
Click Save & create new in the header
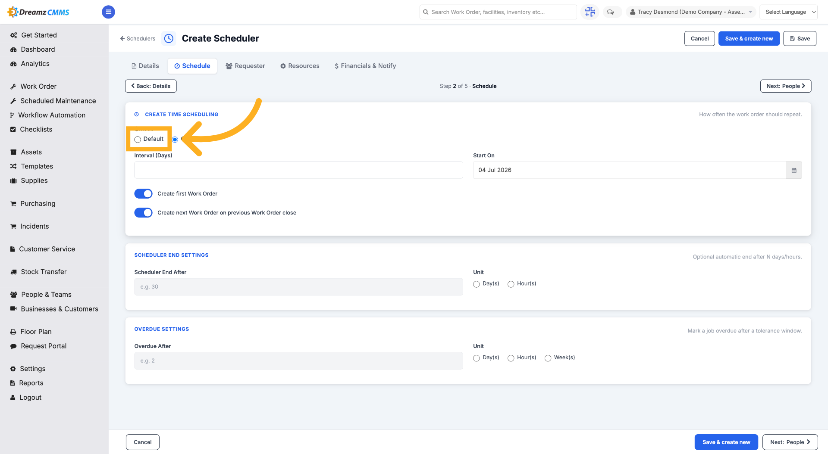(x=749, y=38)
